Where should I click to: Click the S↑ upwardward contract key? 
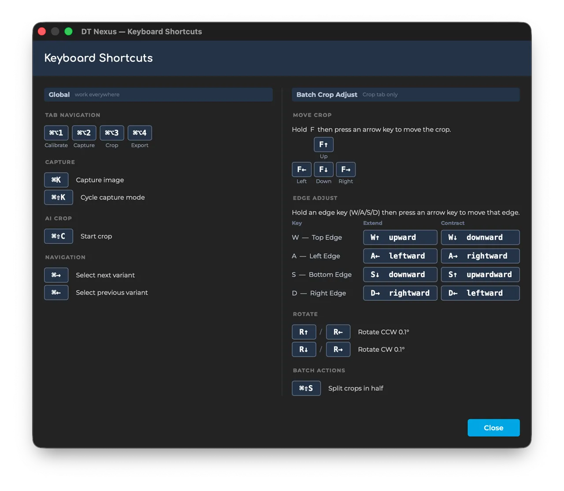point(480,275)
